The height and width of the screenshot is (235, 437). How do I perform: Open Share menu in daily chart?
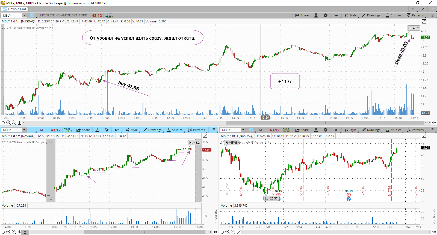[x=302, y=130]
